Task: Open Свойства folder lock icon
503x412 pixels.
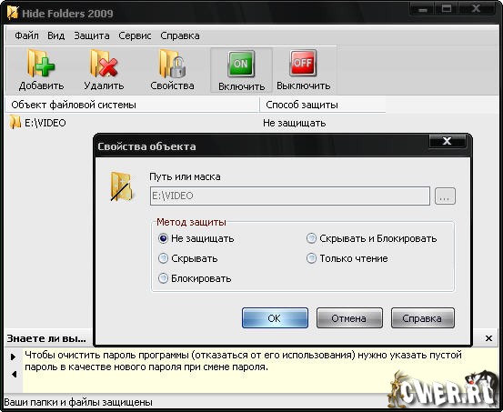Action: pyautogui.click(x=172, y=64)
